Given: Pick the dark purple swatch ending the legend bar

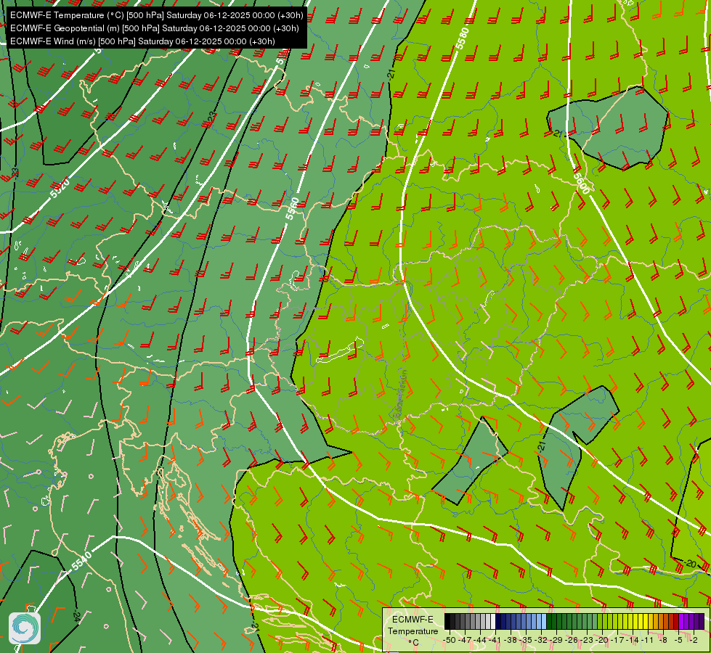Looking at the screenshot, I should [702, 621].
